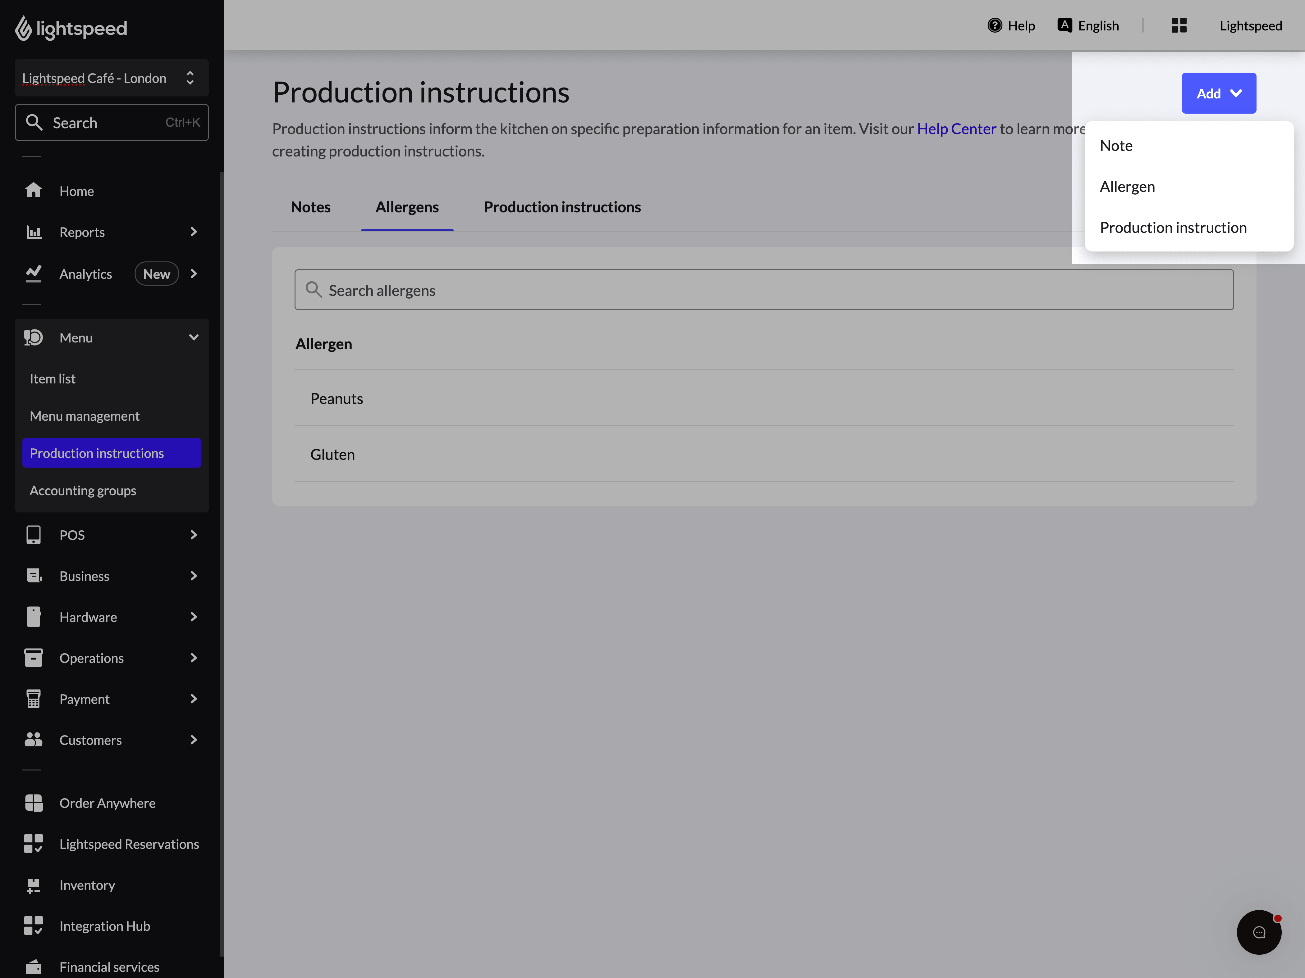
Task: Open the Help Center link
Action: (956, 129)
